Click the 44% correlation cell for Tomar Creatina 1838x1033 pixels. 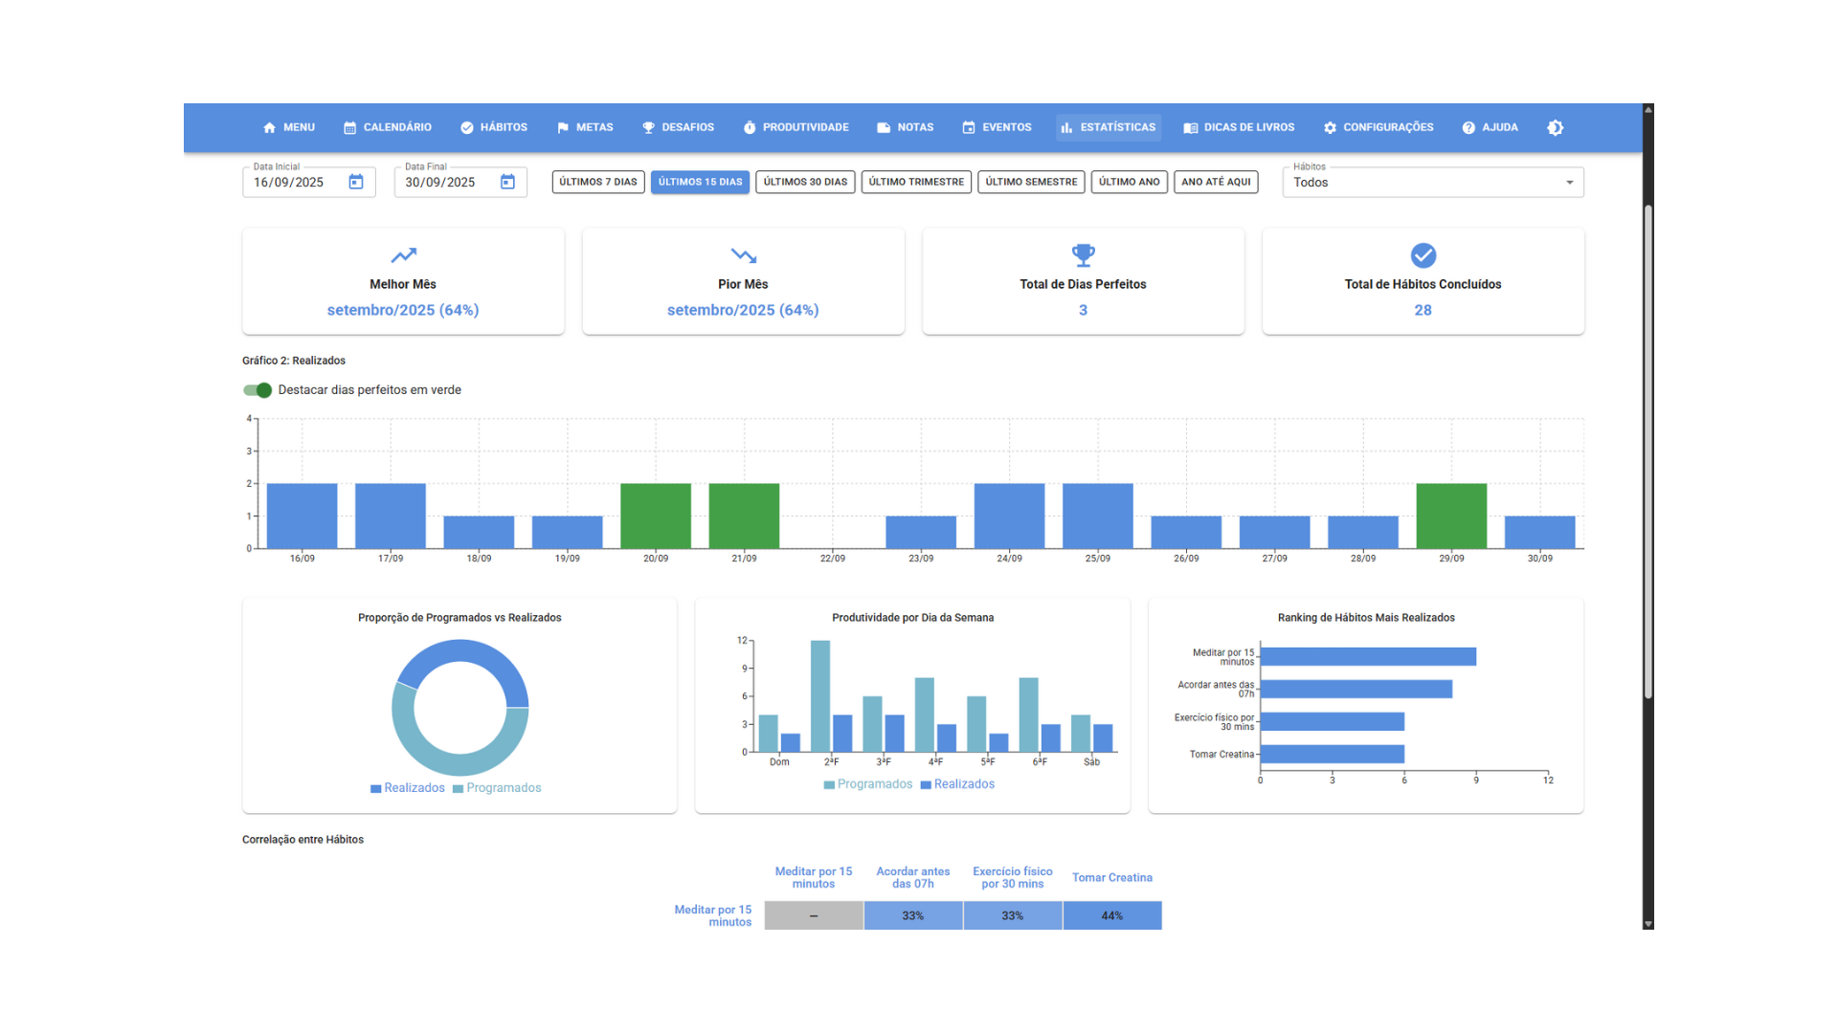click(1112, 915)
